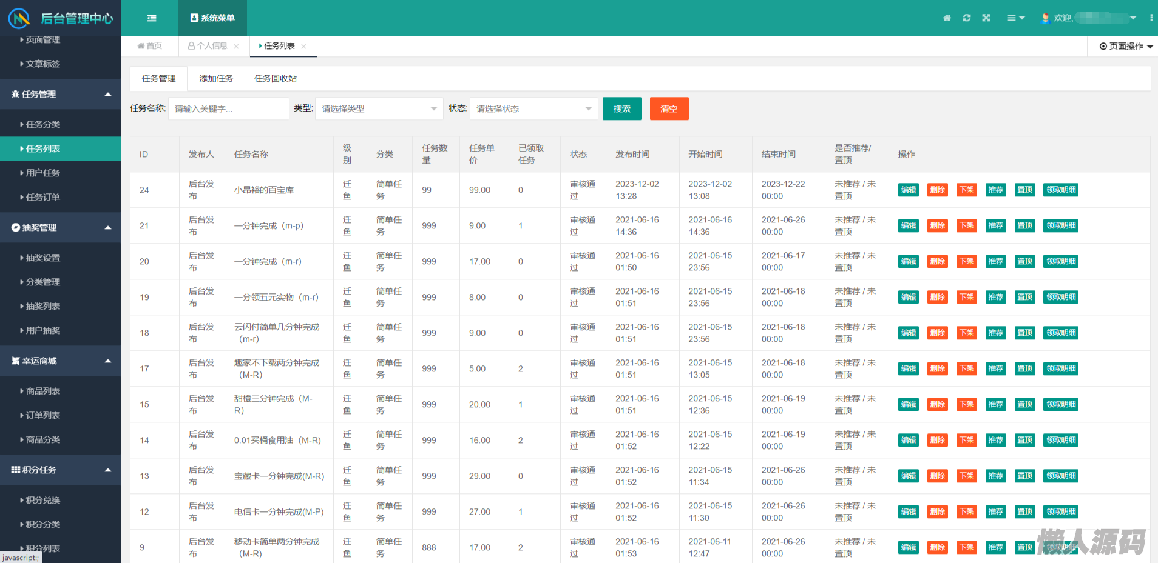Open the 类型 dropdown (请选择类型)
The width and height of the screenshot is (1158, 563).
pos(379,108)
